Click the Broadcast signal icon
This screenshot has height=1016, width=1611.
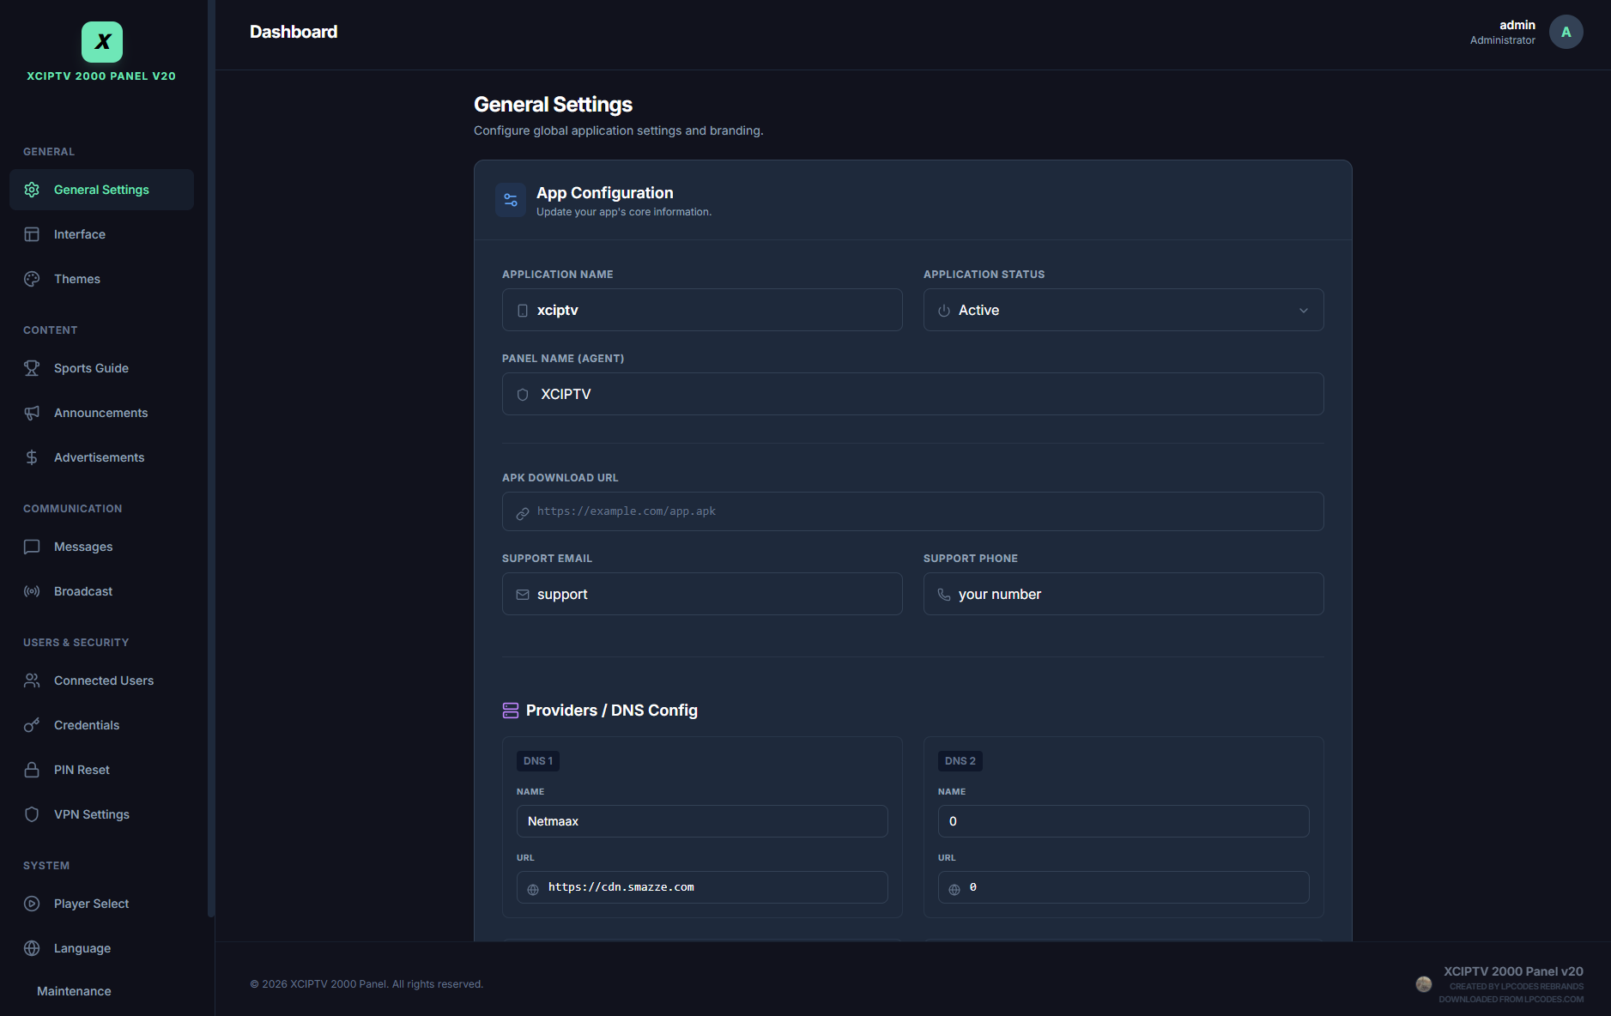coord(32,591)
